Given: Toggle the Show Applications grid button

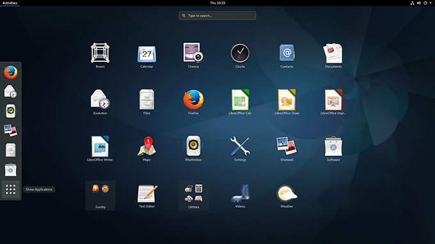Looking at the screenshot, I should (x=10, y=189).
